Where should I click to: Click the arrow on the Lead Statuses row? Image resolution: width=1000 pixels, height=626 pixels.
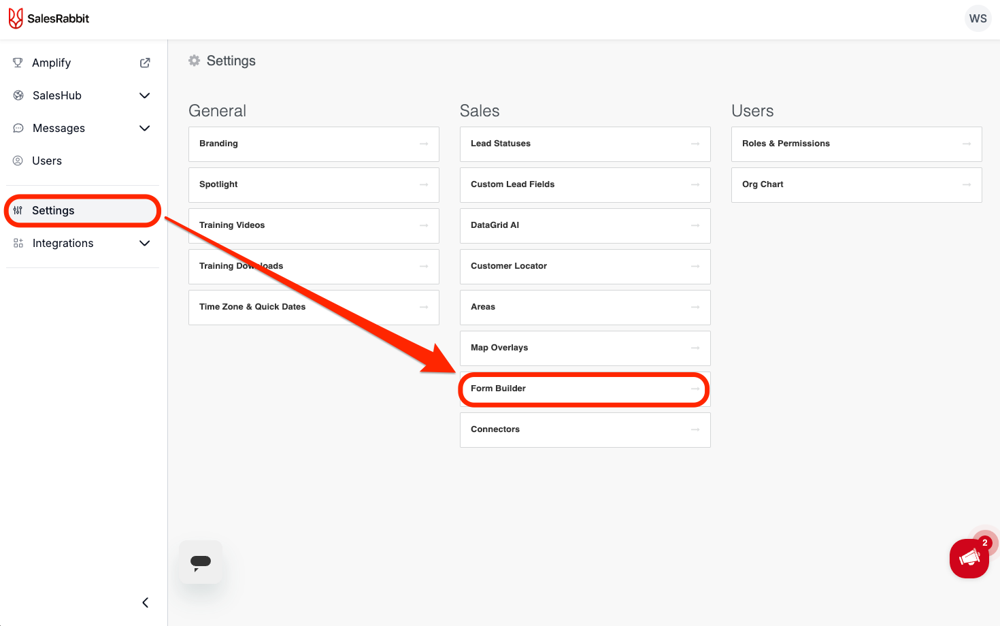tap(695, 144)
